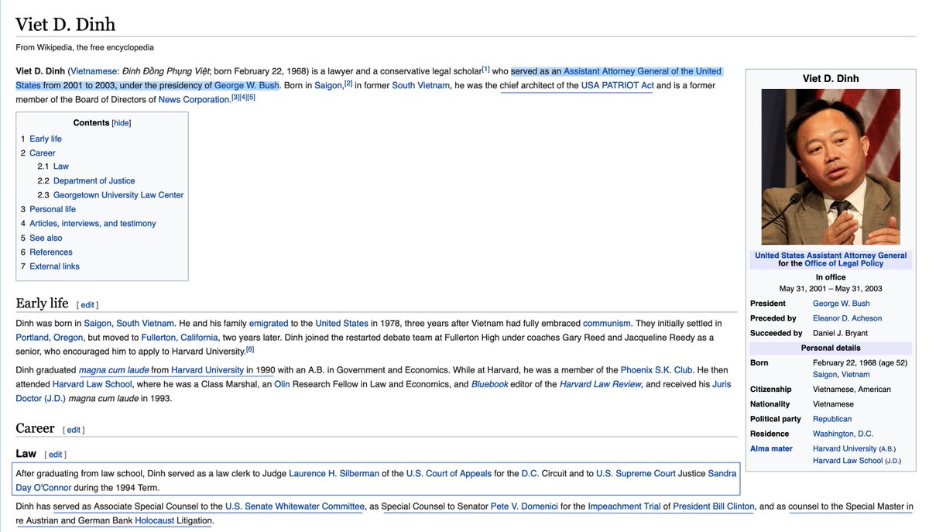Jump to References in Contents
The image size is (929, 532).
[51, 252]
